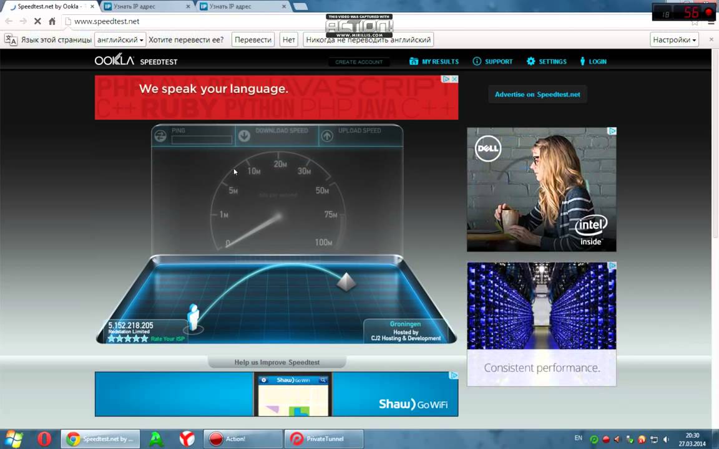Click Help us Improve Speedtest
719x449 pixels.
(277, 362)
